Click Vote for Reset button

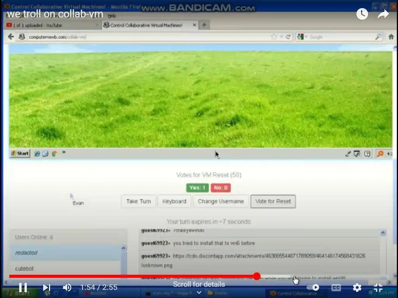tap(273, 201)
